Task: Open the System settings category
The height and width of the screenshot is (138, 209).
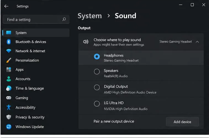Action: pos(36,33)
